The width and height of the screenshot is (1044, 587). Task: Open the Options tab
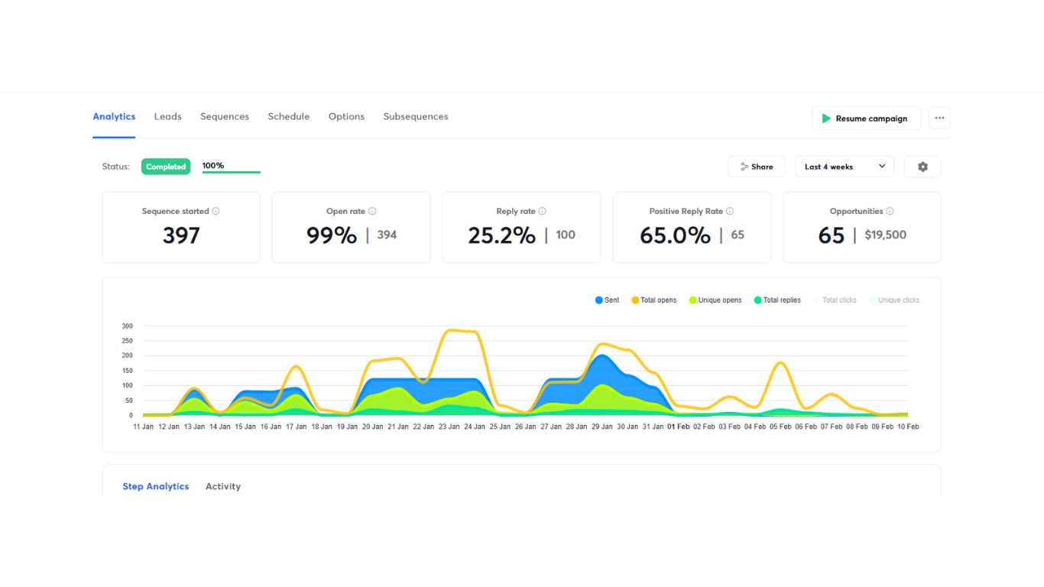pyautogui.click(x=346, y=117)
